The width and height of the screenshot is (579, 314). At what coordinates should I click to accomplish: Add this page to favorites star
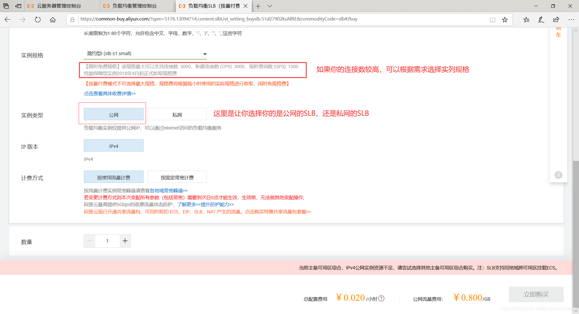coord(505,20)
